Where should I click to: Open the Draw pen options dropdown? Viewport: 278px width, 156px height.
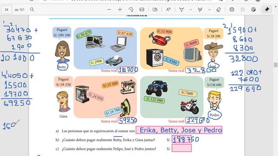191,10
